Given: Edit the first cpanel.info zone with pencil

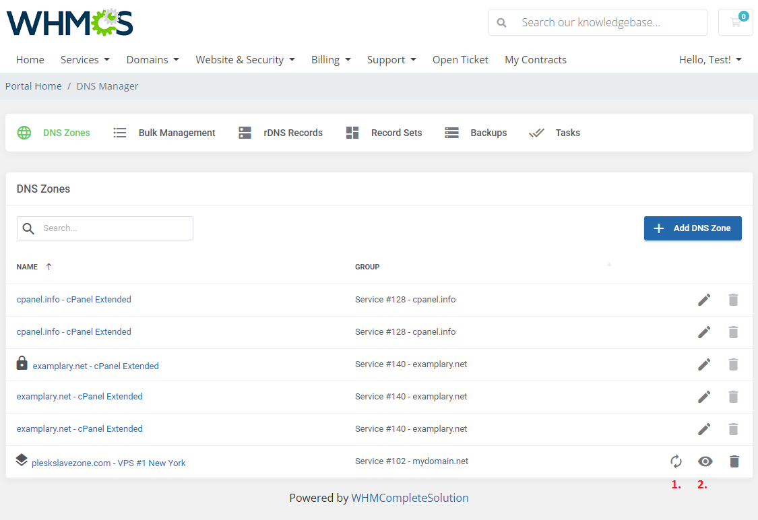Looking at the screenshot, I should pos(704,300).
